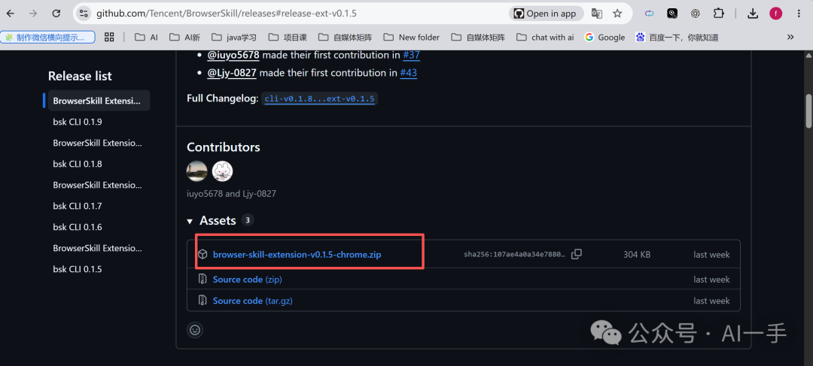The height and width of the screenshot is (366, 813).
Task: Open the 百度一下，你就知道 bookmark
Action: point(677,38)
